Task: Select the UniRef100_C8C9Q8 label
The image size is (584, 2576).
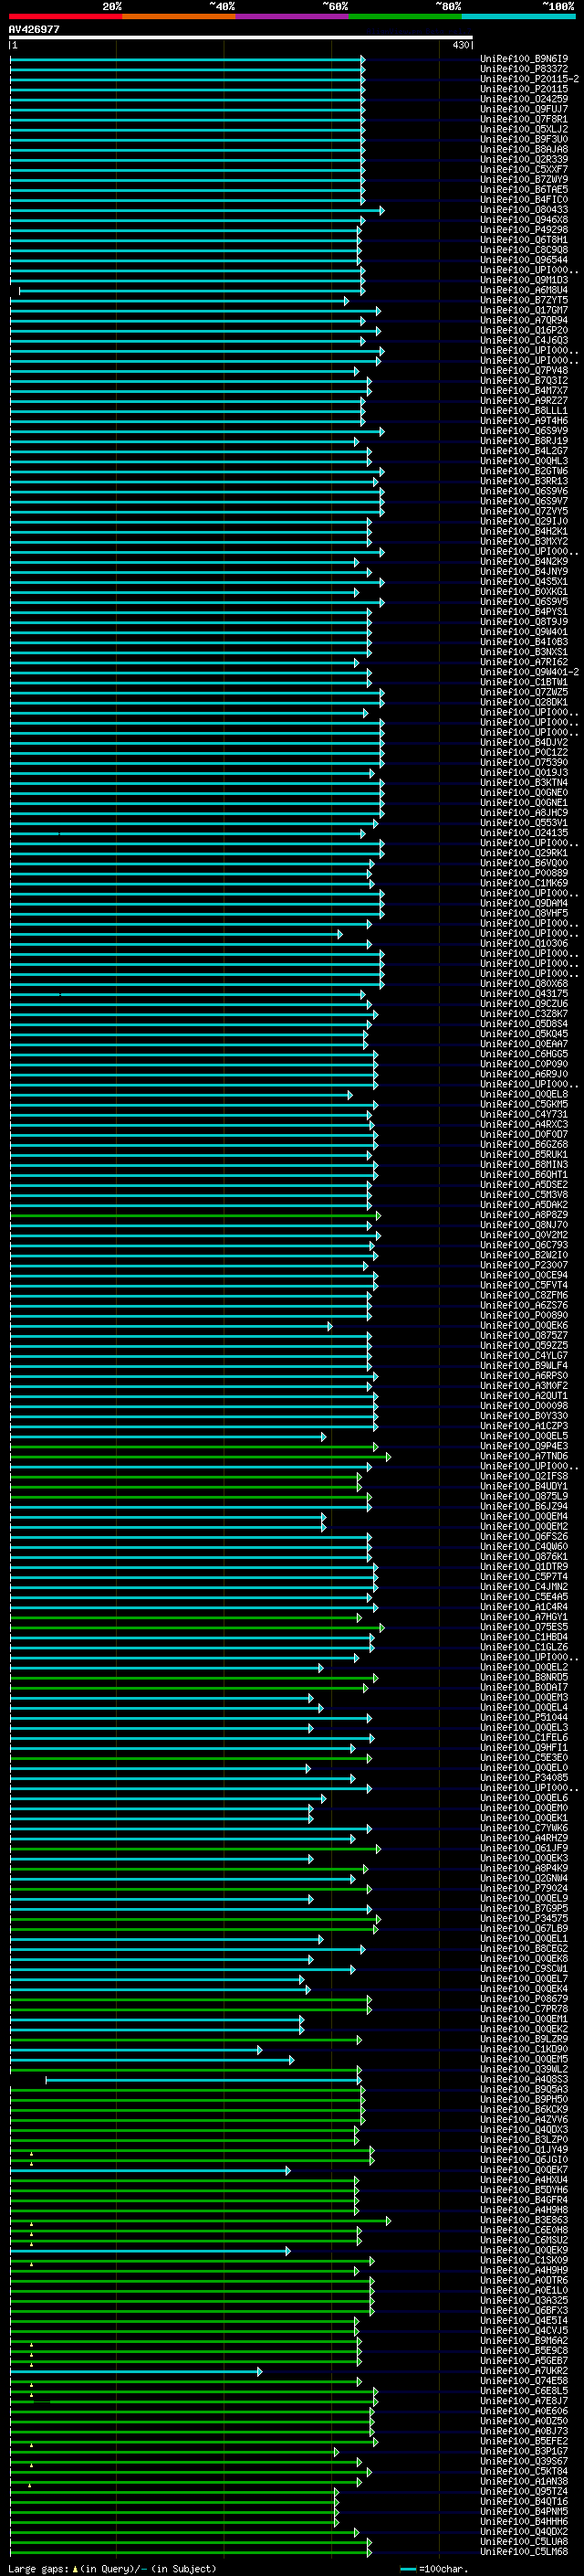Action: [524, 250]
